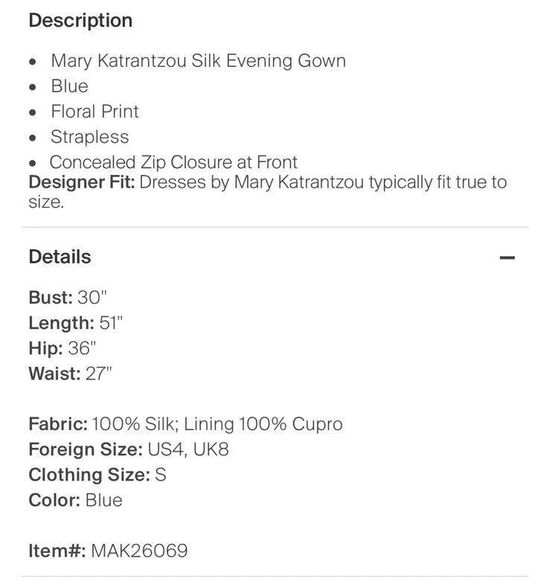Click the Floral Print bullet item
This screenshot has height=587, width=549.
click(x=94, y=112)
